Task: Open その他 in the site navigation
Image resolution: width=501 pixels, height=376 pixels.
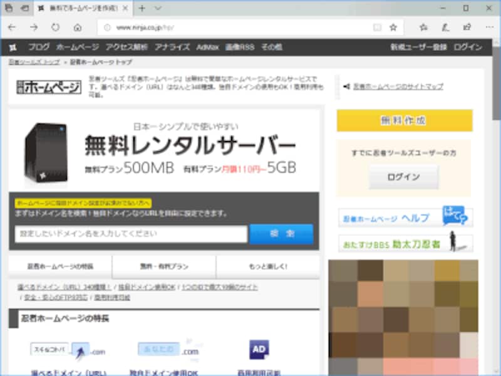Action: coord(272,48)
